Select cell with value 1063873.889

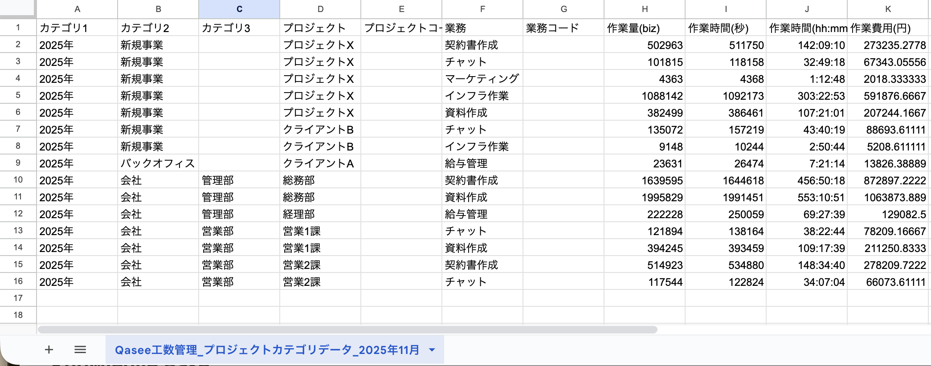(888, 197)
